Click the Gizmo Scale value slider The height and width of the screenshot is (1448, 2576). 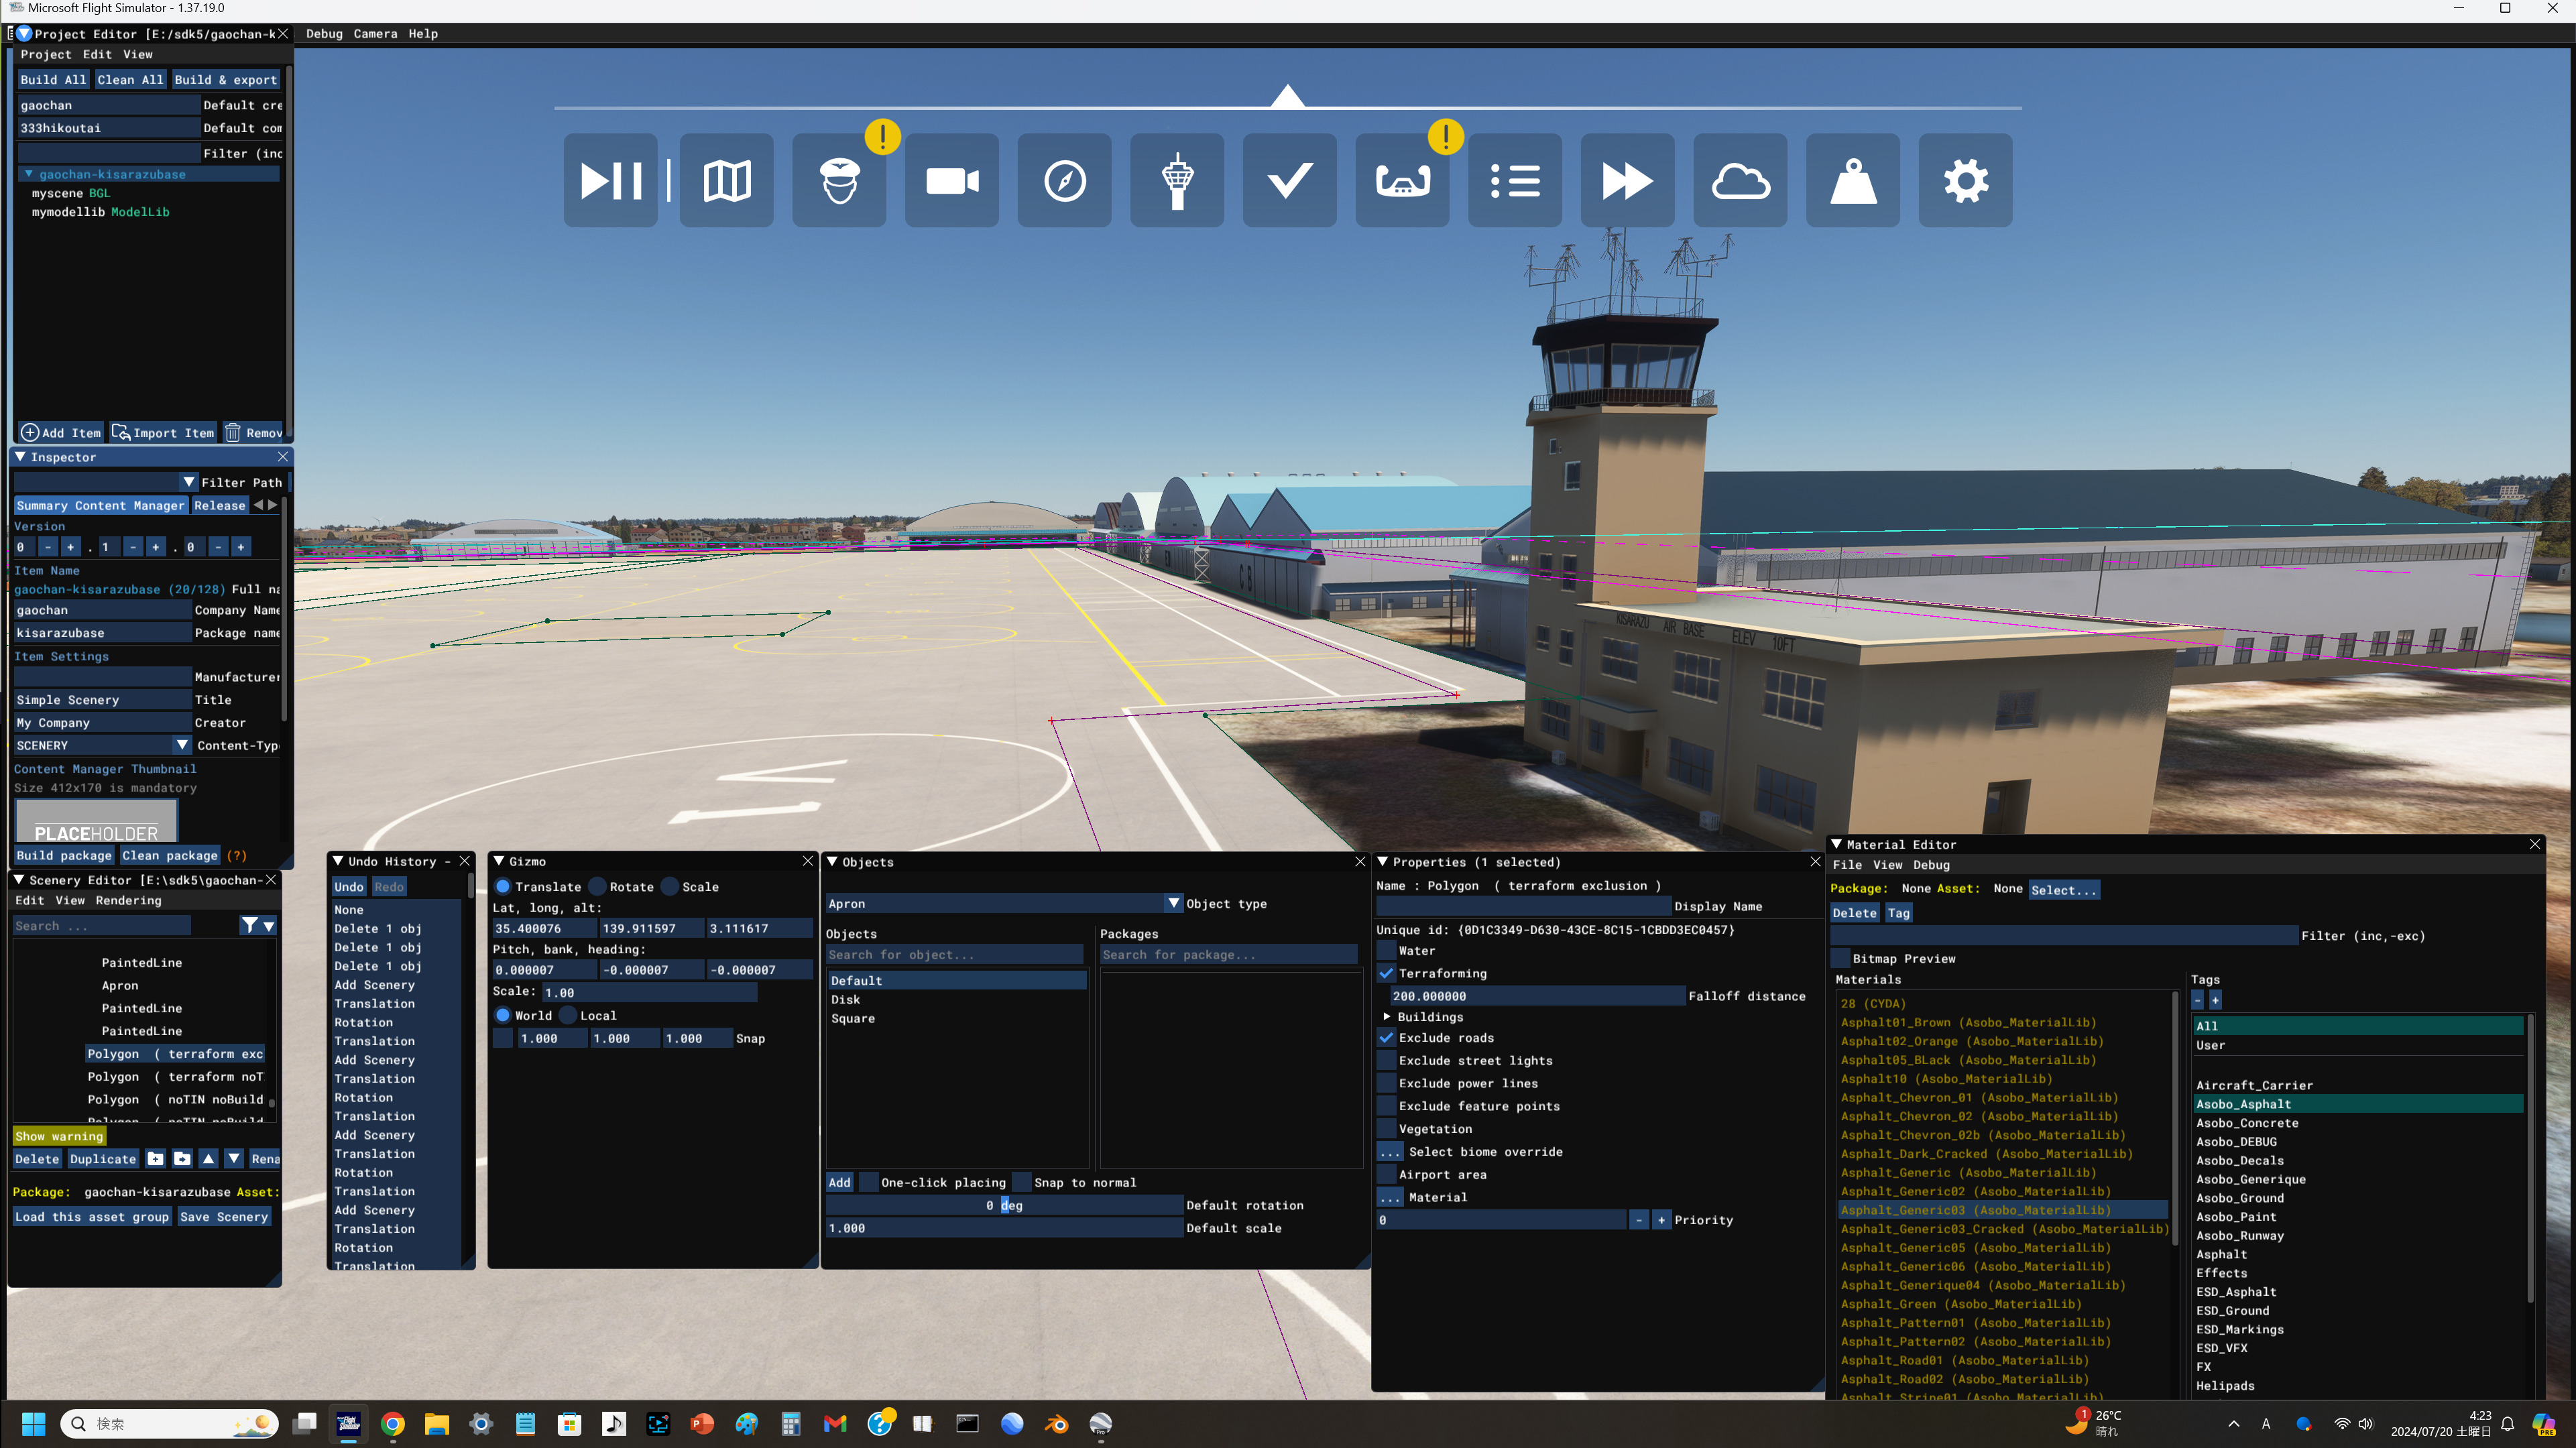click(x=649, y=993)
